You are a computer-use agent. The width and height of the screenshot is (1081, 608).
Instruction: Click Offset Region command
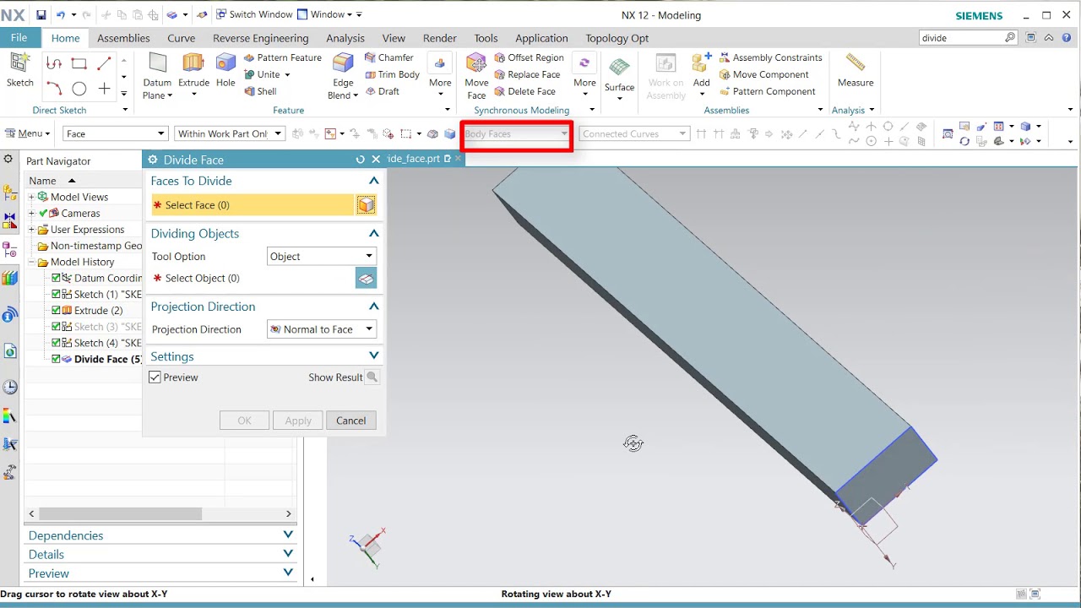[529, 57]
